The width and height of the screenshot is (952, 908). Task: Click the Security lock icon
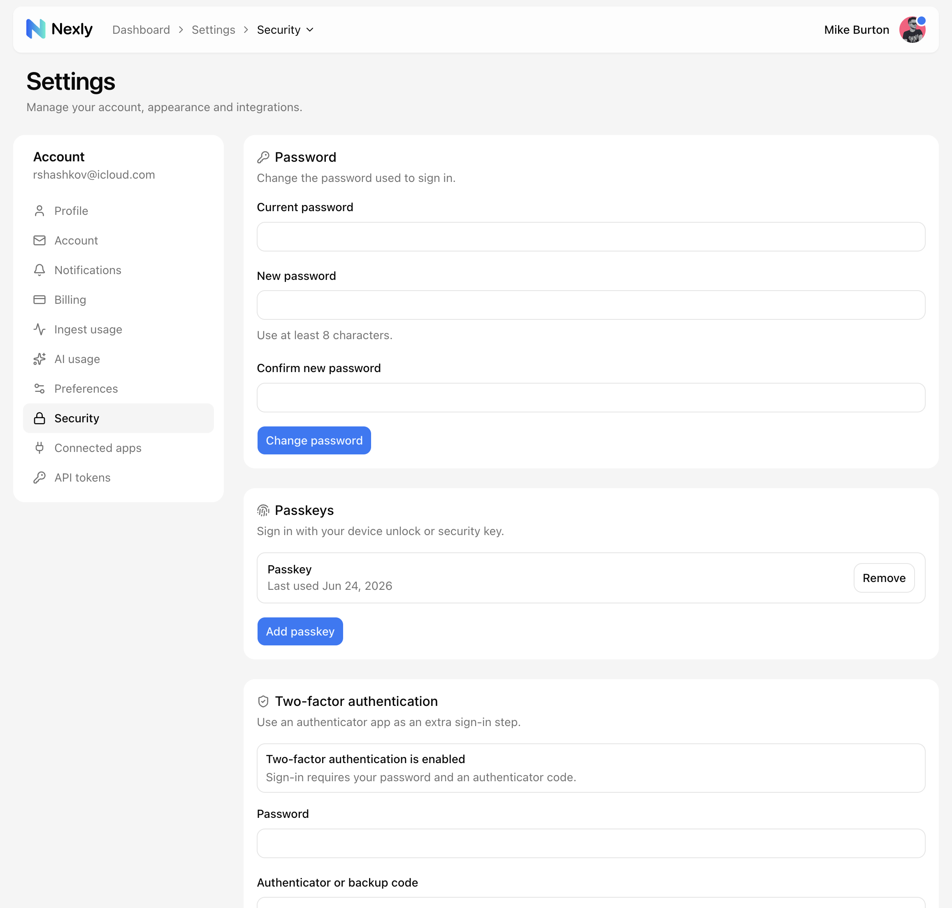point(39,418)
